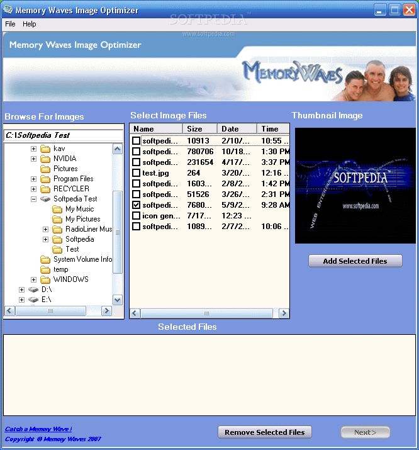The height and width of the screenshot is (450, 419).
Task: Click the application icon in title bar
Action: click(8, 9)
